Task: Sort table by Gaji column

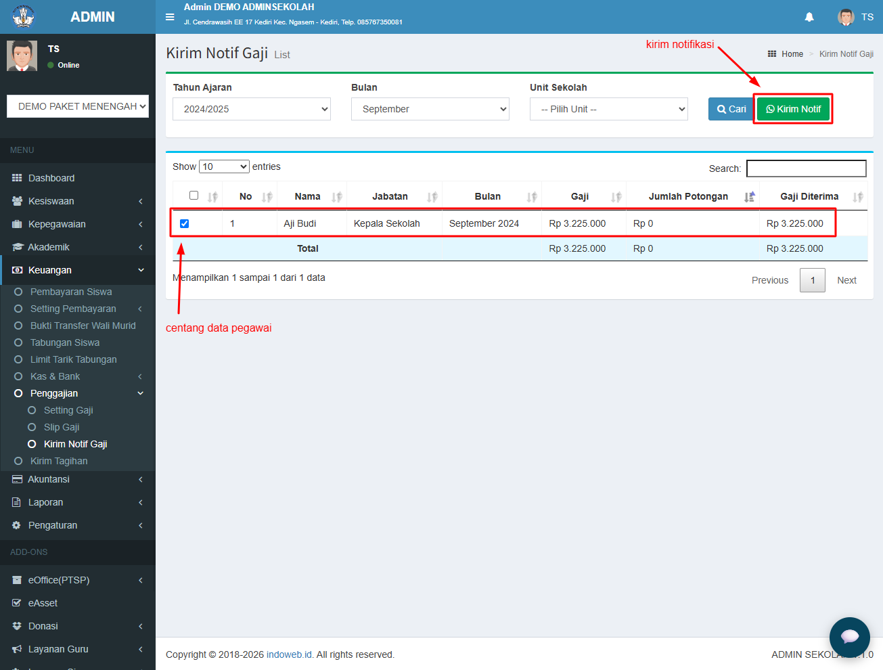Action: 584,196
